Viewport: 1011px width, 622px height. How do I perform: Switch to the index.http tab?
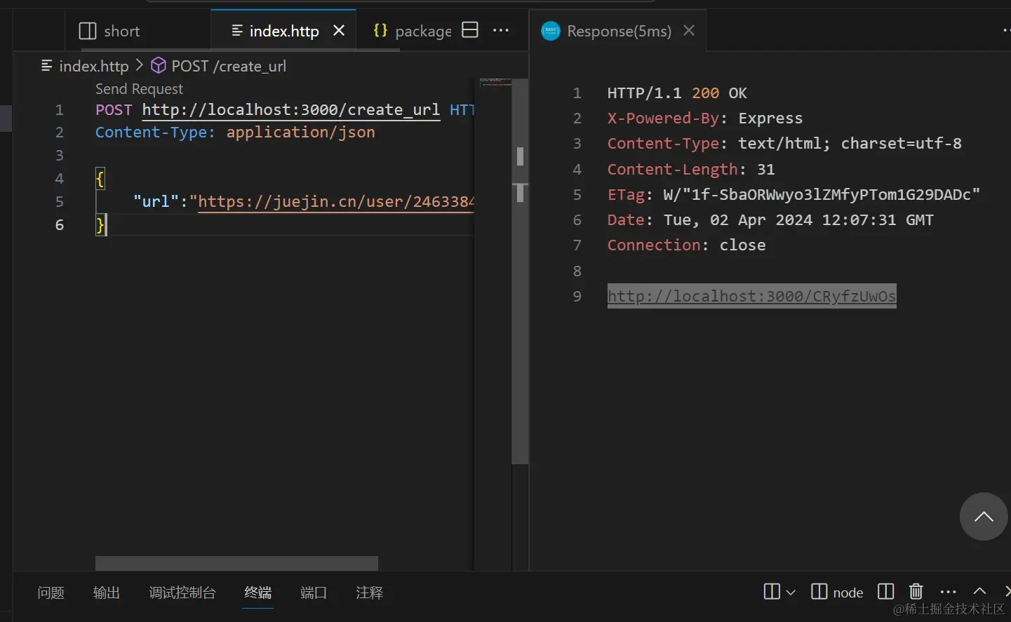click(x=284, y=31)
